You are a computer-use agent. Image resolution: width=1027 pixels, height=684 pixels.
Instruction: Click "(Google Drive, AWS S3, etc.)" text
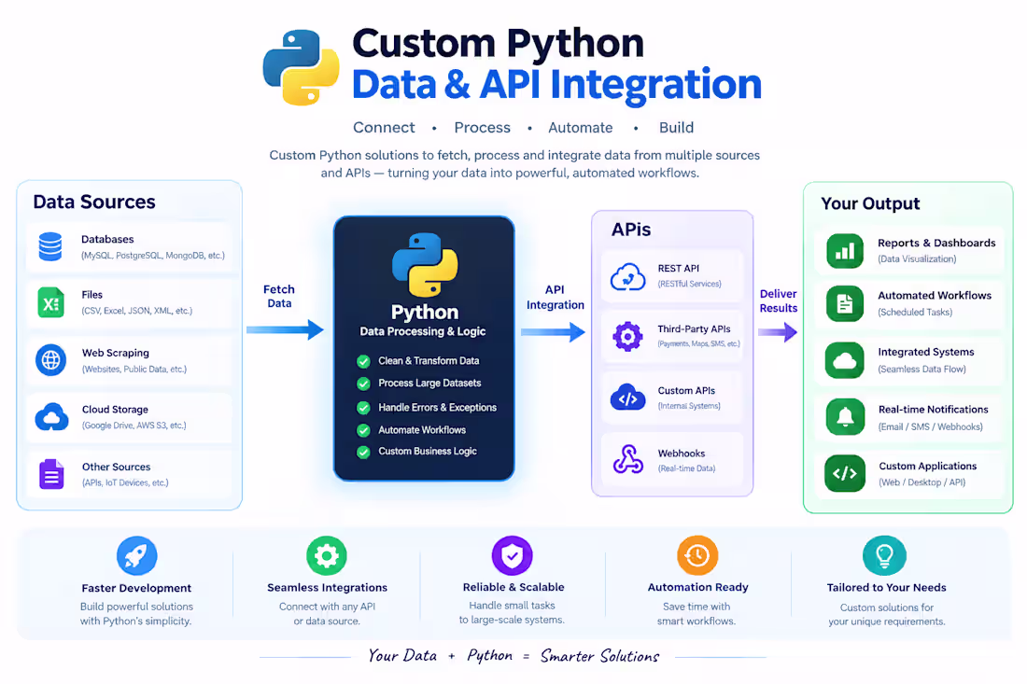tap(134, 426)
